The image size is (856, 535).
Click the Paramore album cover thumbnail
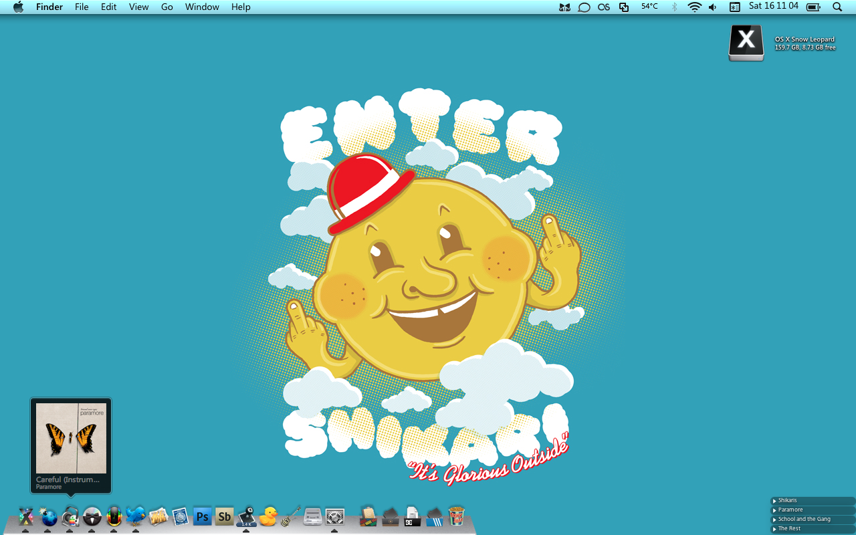point(71,438)
